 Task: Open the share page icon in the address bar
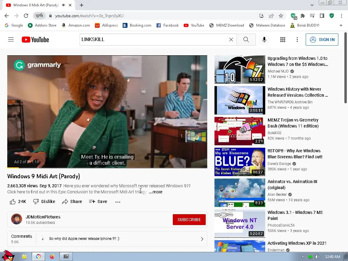(x=271, y=16)
